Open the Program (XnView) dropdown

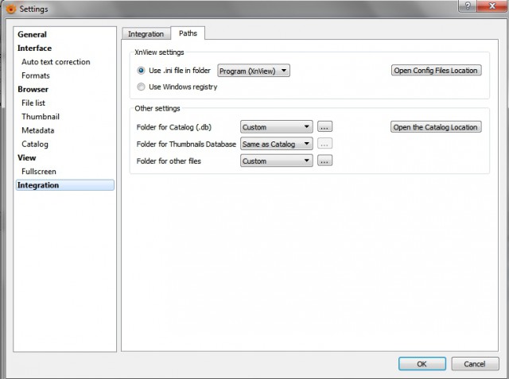[x=254, y=71]
